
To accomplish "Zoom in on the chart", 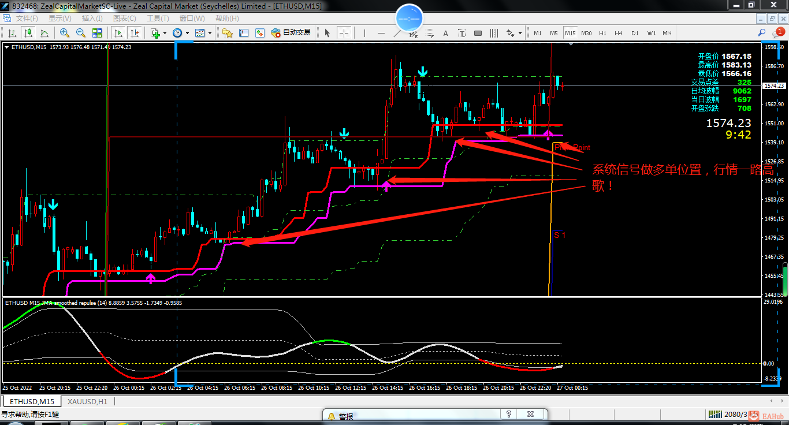I will (65, 33).
